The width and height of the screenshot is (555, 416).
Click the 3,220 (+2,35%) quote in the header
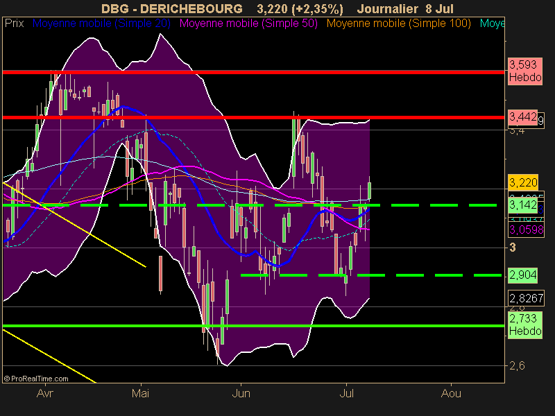300,8
